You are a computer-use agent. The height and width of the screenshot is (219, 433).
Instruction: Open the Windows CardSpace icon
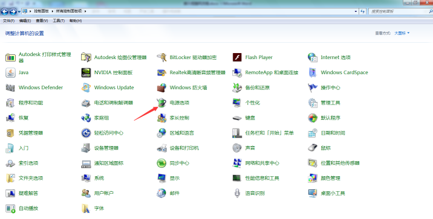point(313,73)
